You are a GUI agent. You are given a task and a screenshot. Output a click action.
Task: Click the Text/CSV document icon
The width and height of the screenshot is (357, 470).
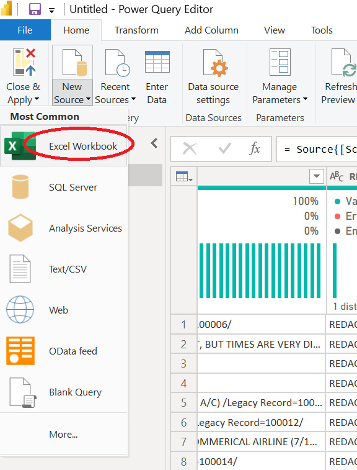20,269
